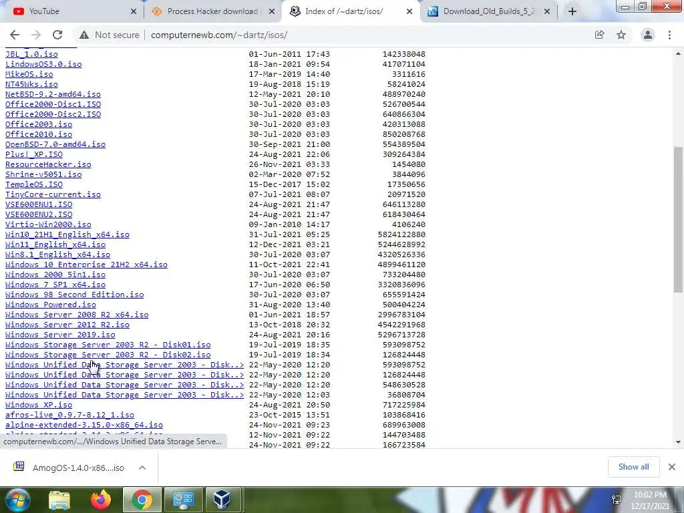Click the taskbar clock and date
Image resolution: width=684 pixels, height=513 pixels.
click(x=651, y=500)
